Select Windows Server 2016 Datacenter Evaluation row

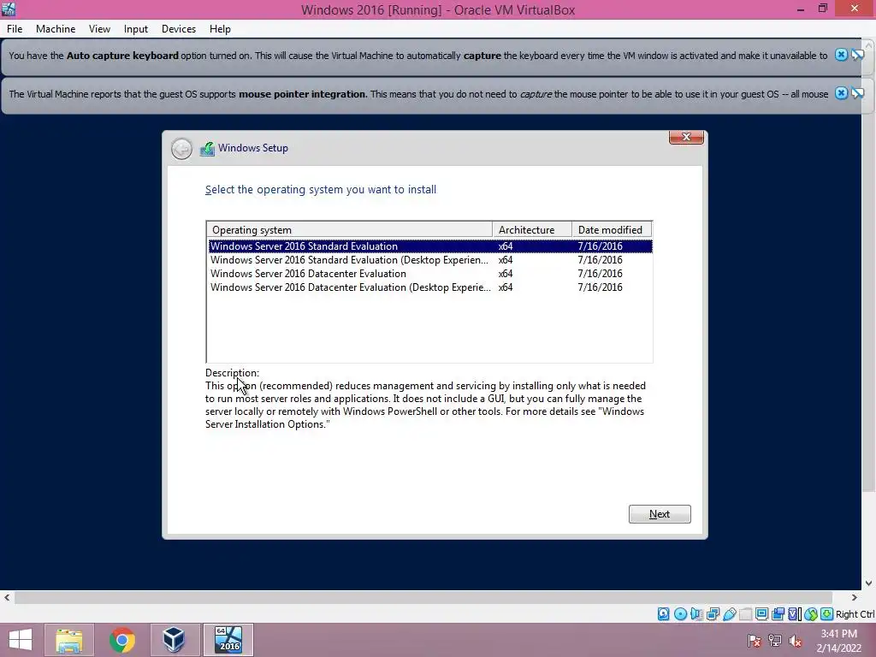click(x=430, y=274)
